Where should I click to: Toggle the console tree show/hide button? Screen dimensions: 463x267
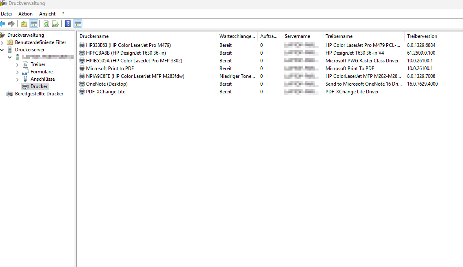click(34, 24)
